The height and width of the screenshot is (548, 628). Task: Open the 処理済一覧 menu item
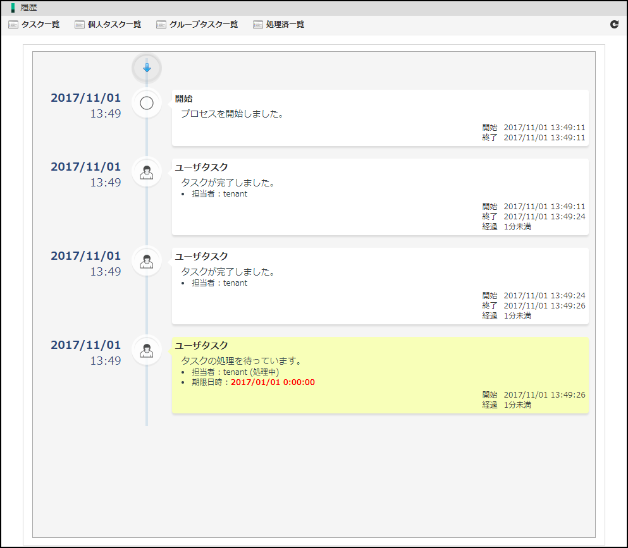pyautogui.click(x=285, y=25)
